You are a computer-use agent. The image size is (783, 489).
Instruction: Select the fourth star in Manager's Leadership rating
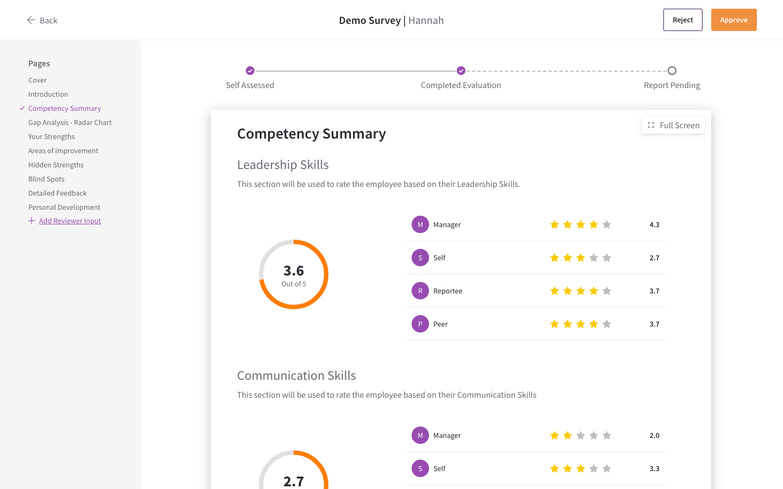(x=593, y=224)
